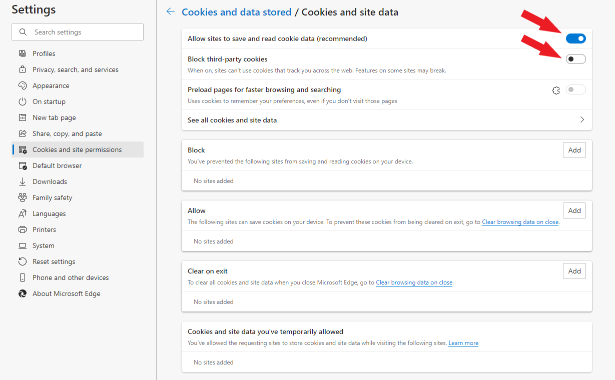Click Add in the Block section

[574, 150]
